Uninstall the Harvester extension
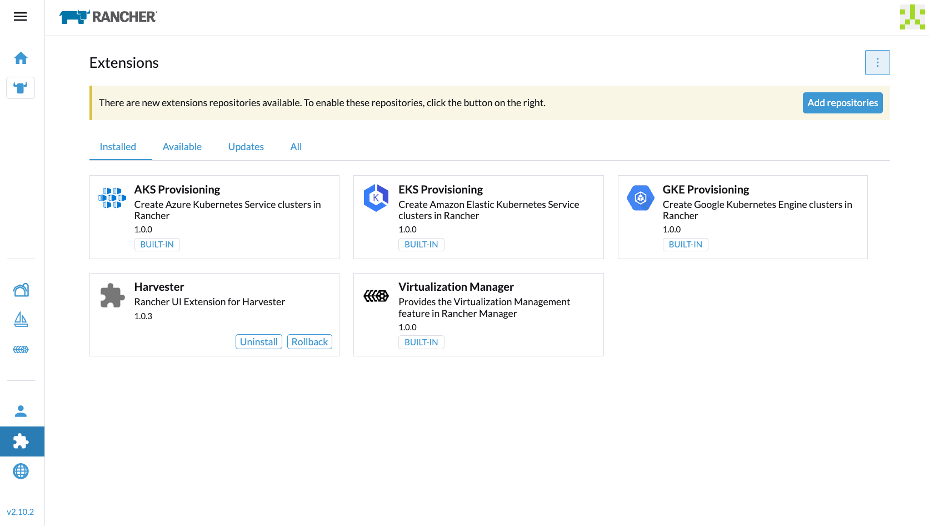Viewport: 929px width, 526px height. point(259,342)
